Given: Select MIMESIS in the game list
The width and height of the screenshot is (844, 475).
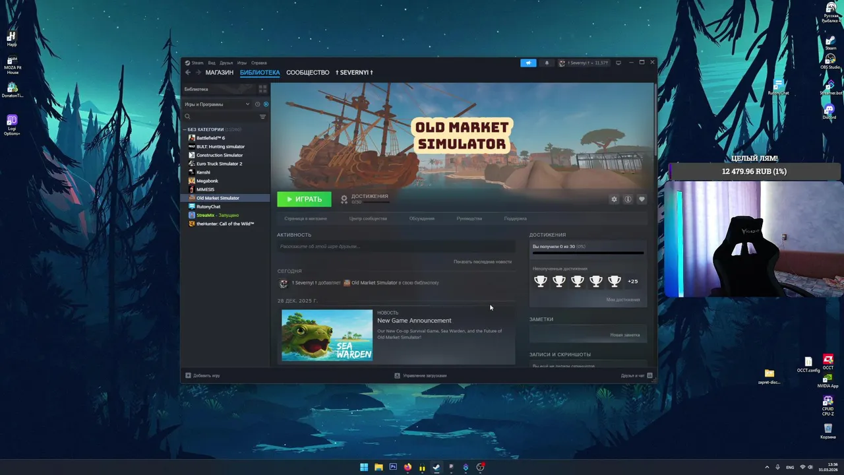Looking at the screenshot, I should click(x=205, y=189).
